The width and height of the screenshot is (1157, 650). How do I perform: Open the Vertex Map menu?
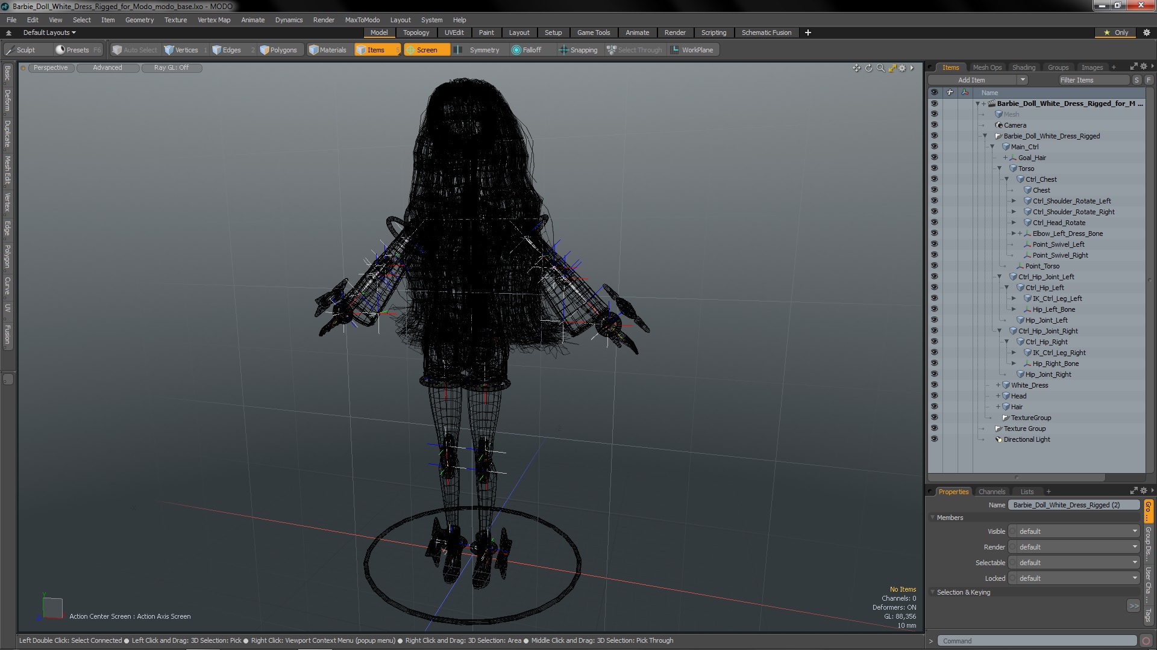214,20
